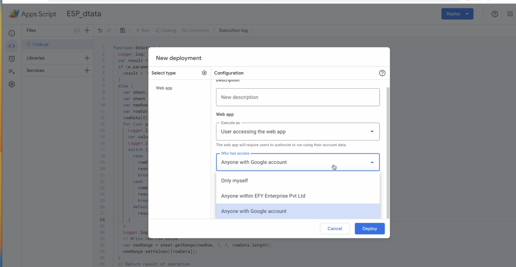Open Apps Script help
This screenshot has height=267, width=516.
pyautogui.click(x=495, y=14)
